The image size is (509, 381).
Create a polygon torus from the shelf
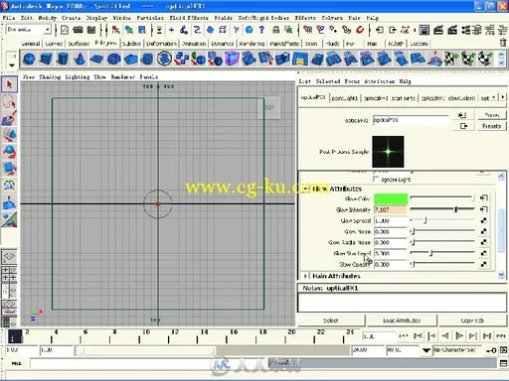click(x=113, y=60)
